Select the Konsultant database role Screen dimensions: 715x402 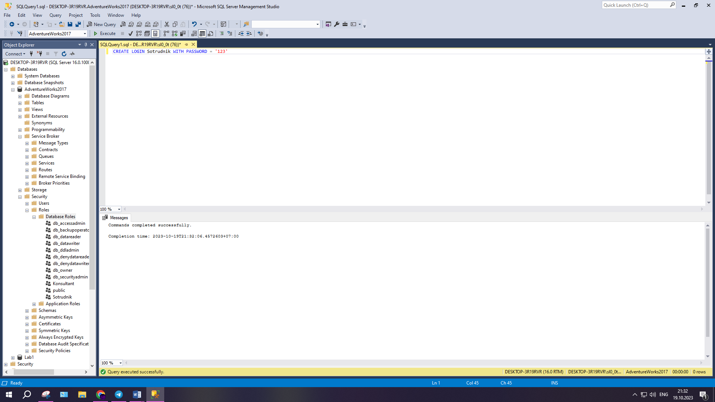[63, 284]
